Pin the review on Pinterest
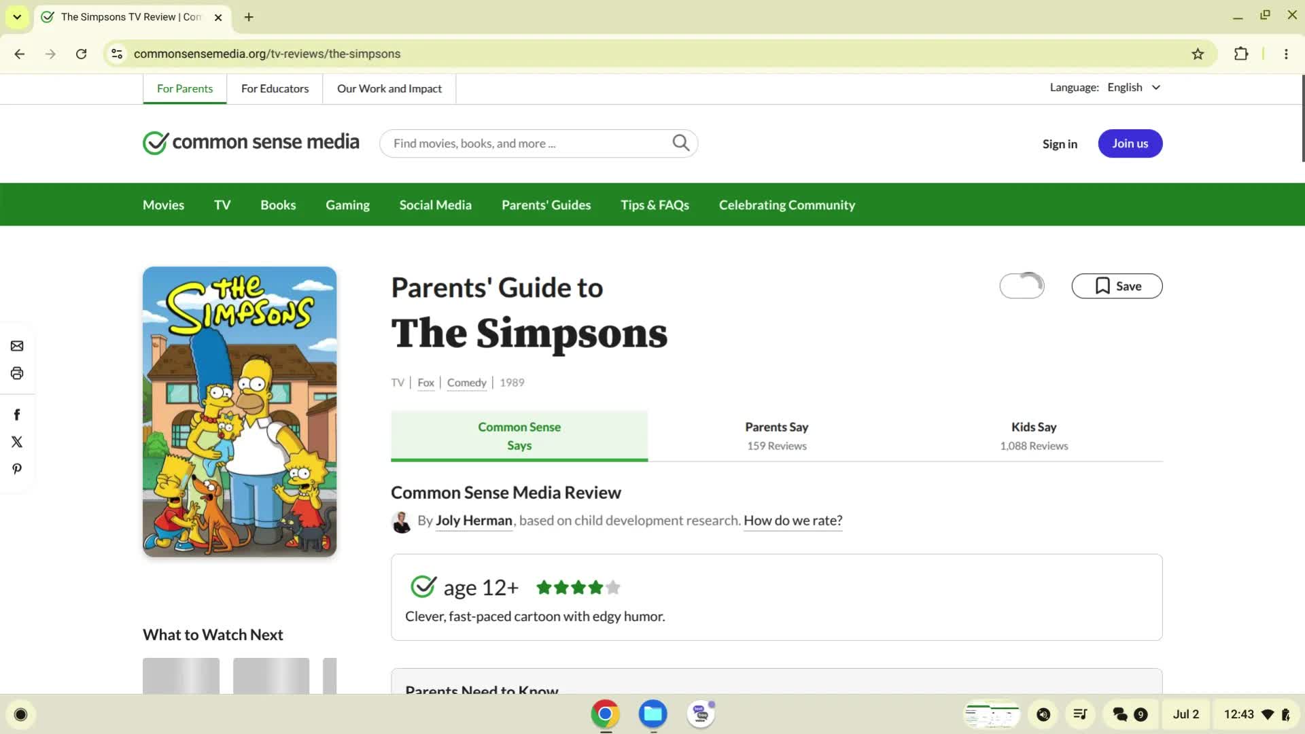This screenshot has width=1305, height=734. (x=17, y=469)
